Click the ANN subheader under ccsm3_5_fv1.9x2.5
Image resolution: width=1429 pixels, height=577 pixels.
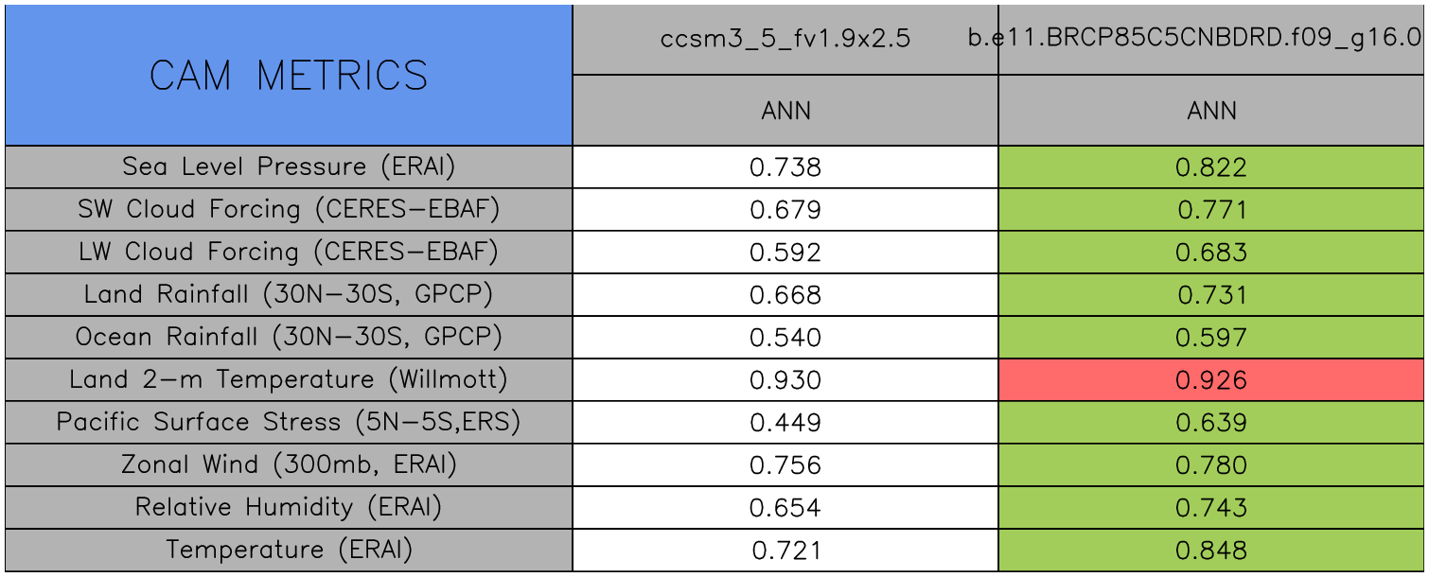coord(785,111)
